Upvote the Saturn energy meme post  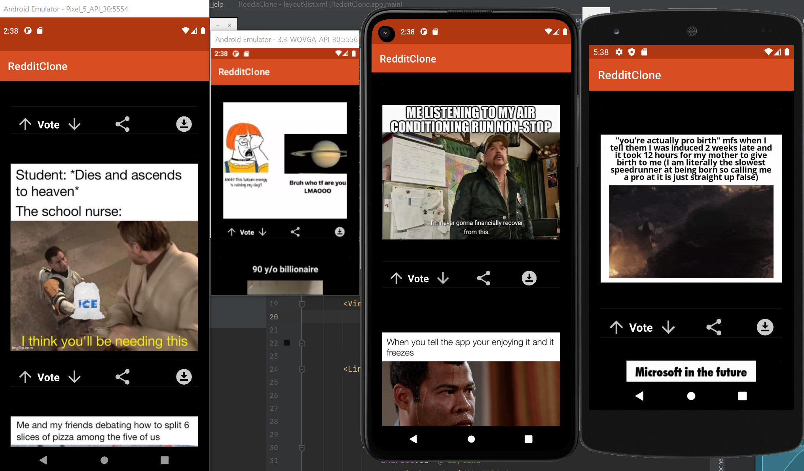pos(231,232)
